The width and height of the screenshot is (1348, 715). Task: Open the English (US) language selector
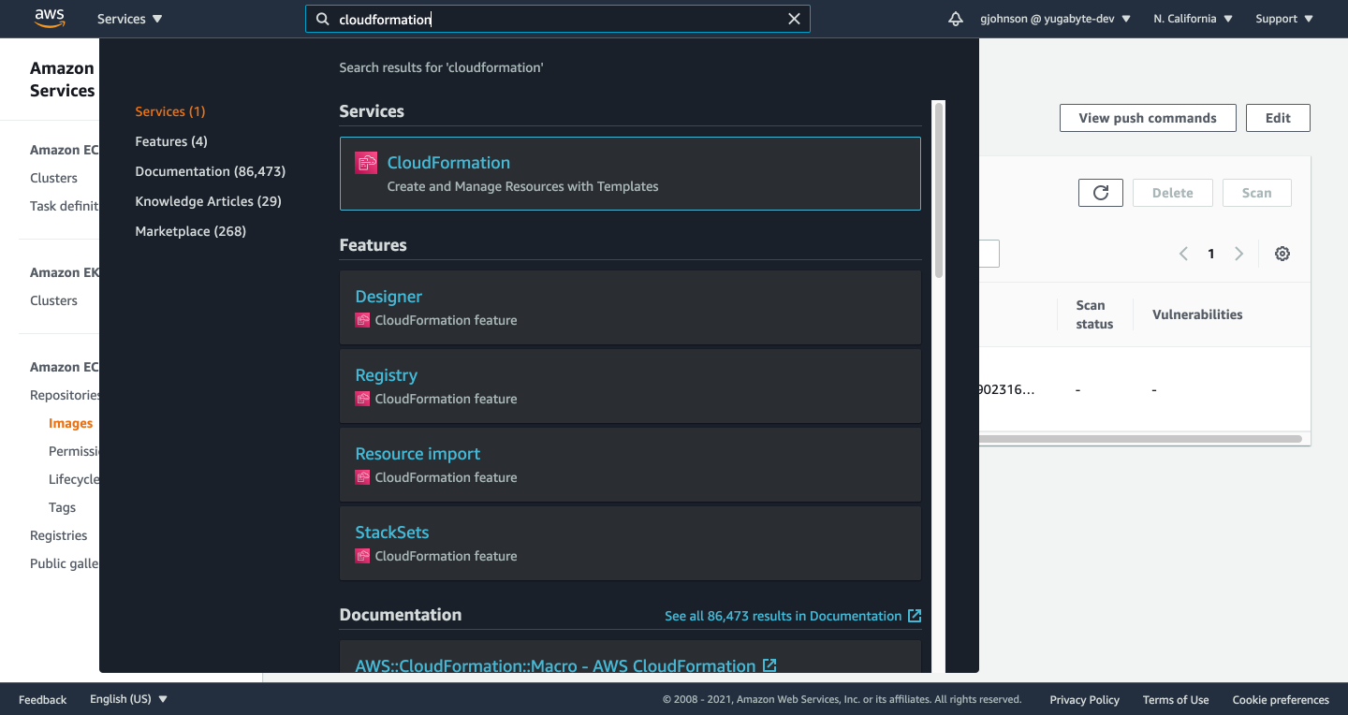[128, 699]
